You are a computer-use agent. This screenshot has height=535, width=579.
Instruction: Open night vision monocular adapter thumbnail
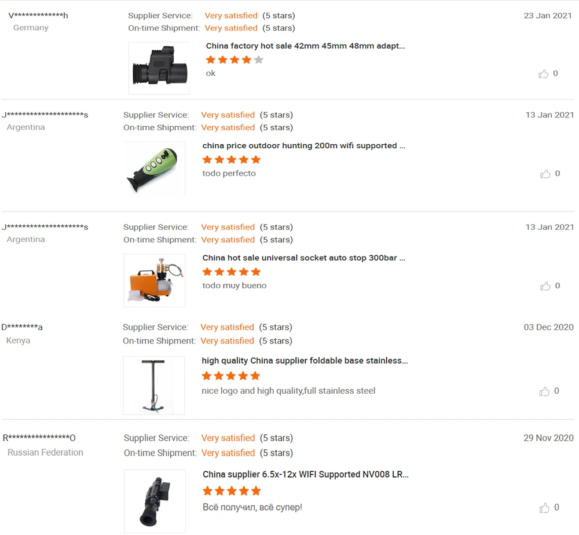click(x=159, y=68)
